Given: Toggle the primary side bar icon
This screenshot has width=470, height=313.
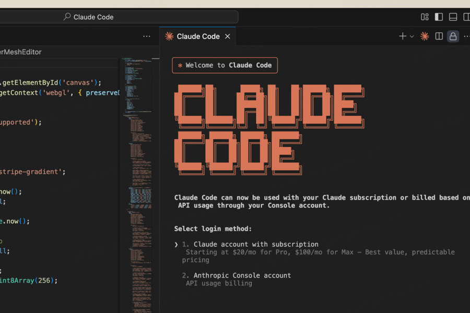Looking at the screenshot, I should coord(439,17).
